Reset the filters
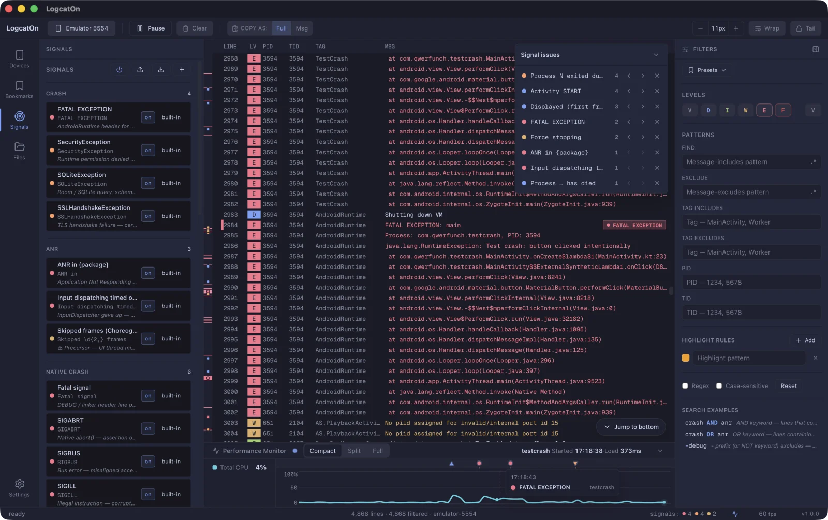Image resolution: width=828 pixels, height=520 pixels. (x=789, y=386)
